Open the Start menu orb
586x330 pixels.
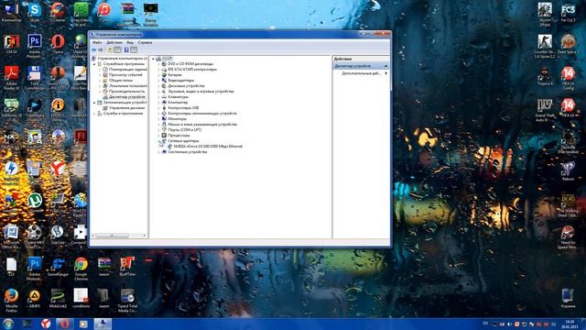point(8,324)
